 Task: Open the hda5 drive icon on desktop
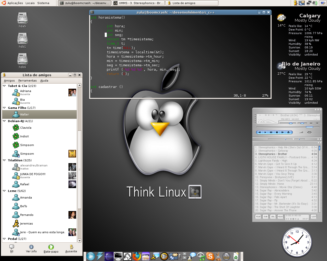pyautogui.click(x=22, y=20)
